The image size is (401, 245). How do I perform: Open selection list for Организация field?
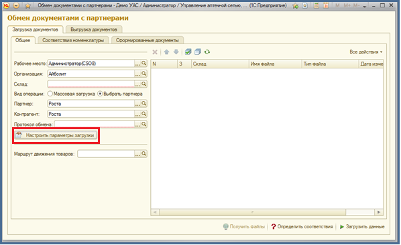click(137, 74)
